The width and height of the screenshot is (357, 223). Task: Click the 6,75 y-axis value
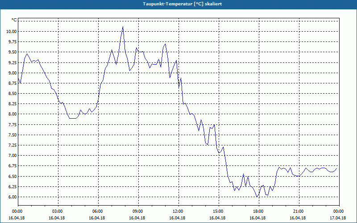tap(13, 166)
